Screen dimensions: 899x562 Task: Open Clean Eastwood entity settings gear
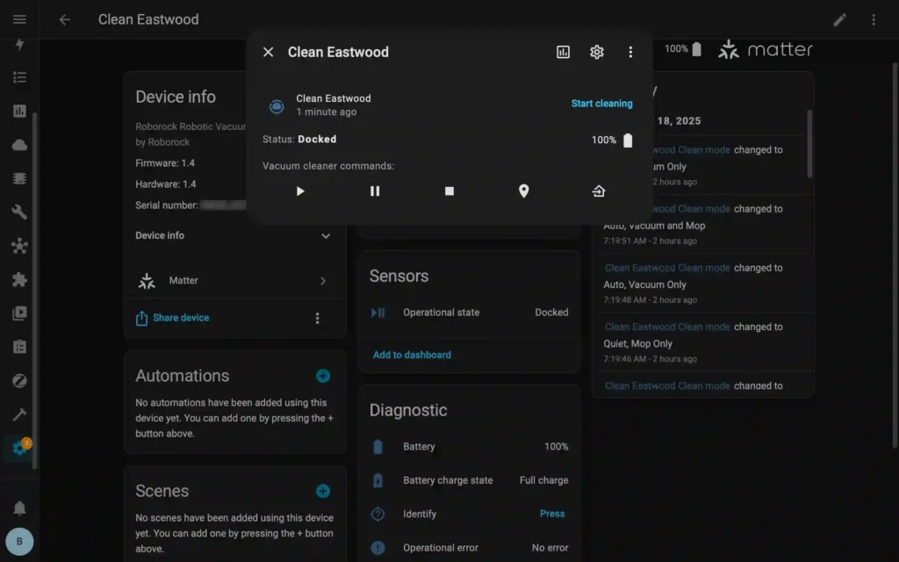pyautogui.click(x=597, y=52)
